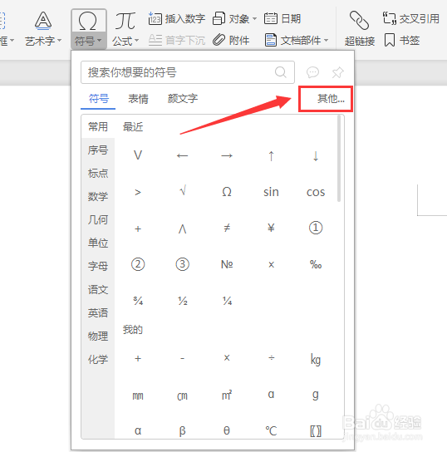
Task: Select the 物理 category
Action: click(x=98, y=337)
